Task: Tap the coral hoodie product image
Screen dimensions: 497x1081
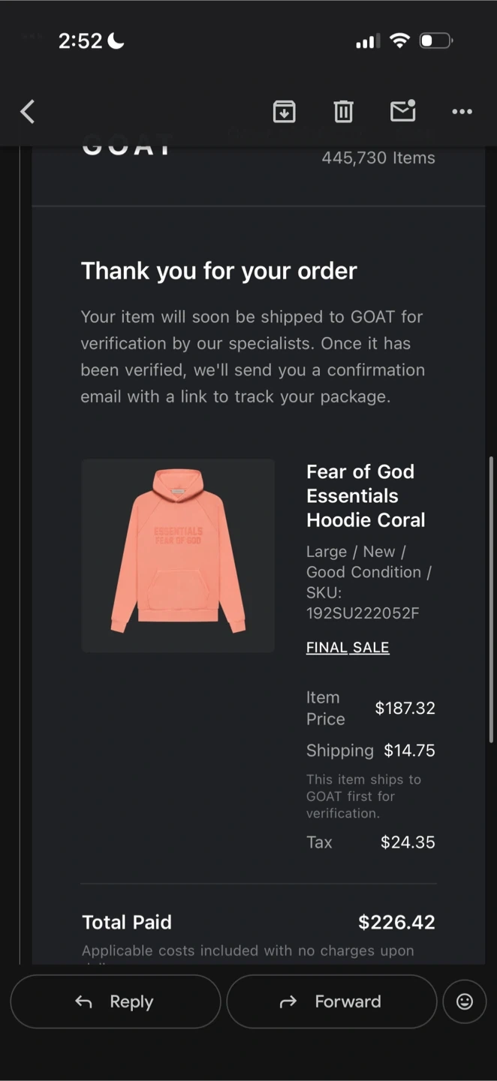Action: coord(178,556)
